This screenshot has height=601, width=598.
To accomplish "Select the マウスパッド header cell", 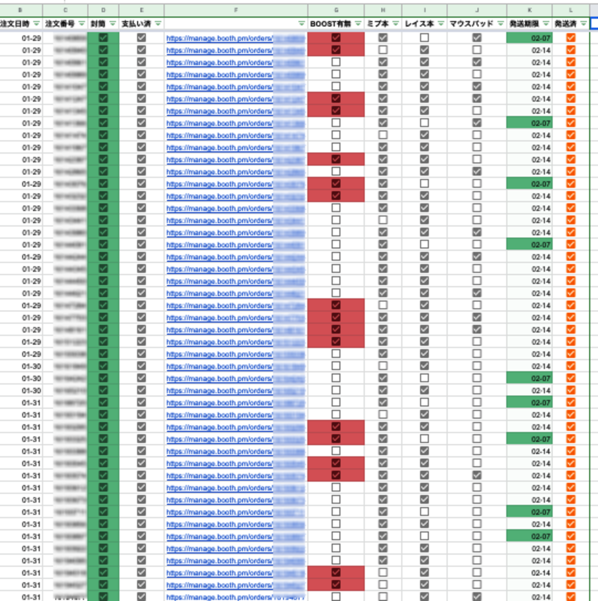I will tap(477, 23).
